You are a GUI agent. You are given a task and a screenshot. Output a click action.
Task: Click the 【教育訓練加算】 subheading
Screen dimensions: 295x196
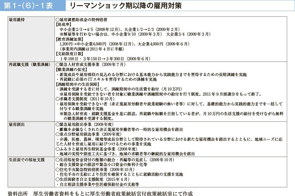coord(67,39)
